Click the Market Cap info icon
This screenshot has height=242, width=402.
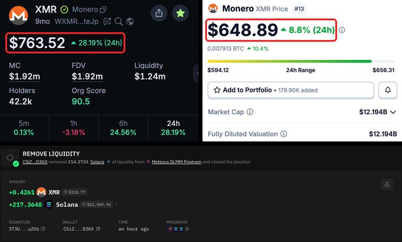tap(249, 112)
